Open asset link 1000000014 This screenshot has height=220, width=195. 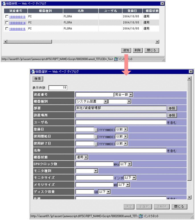[17, 23]
